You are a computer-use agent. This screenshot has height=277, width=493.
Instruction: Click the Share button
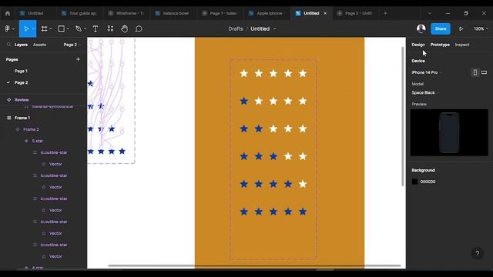441,28
